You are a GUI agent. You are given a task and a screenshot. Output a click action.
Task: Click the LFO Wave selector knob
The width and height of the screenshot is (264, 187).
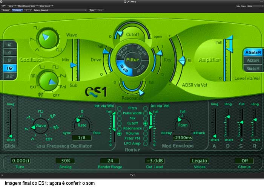click(40, 126)
